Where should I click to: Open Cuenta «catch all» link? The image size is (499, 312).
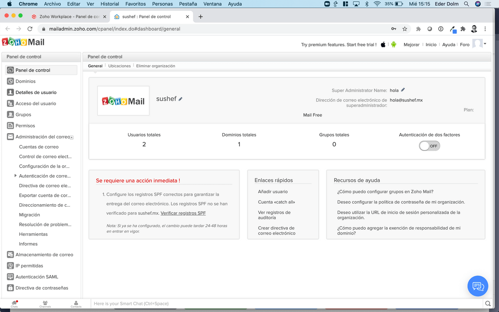tap(277, 202)
